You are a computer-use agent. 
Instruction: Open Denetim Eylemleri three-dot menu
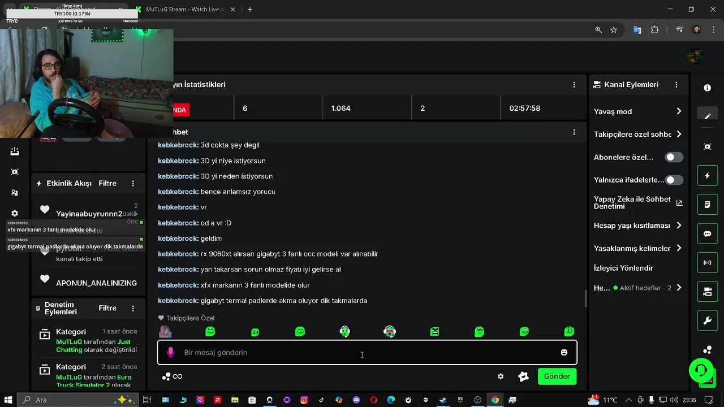click(133, 309)
